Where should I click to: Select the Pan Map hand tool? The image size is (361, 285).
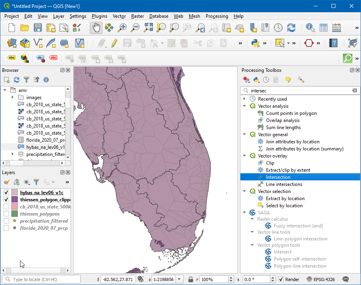coord(96,28)
